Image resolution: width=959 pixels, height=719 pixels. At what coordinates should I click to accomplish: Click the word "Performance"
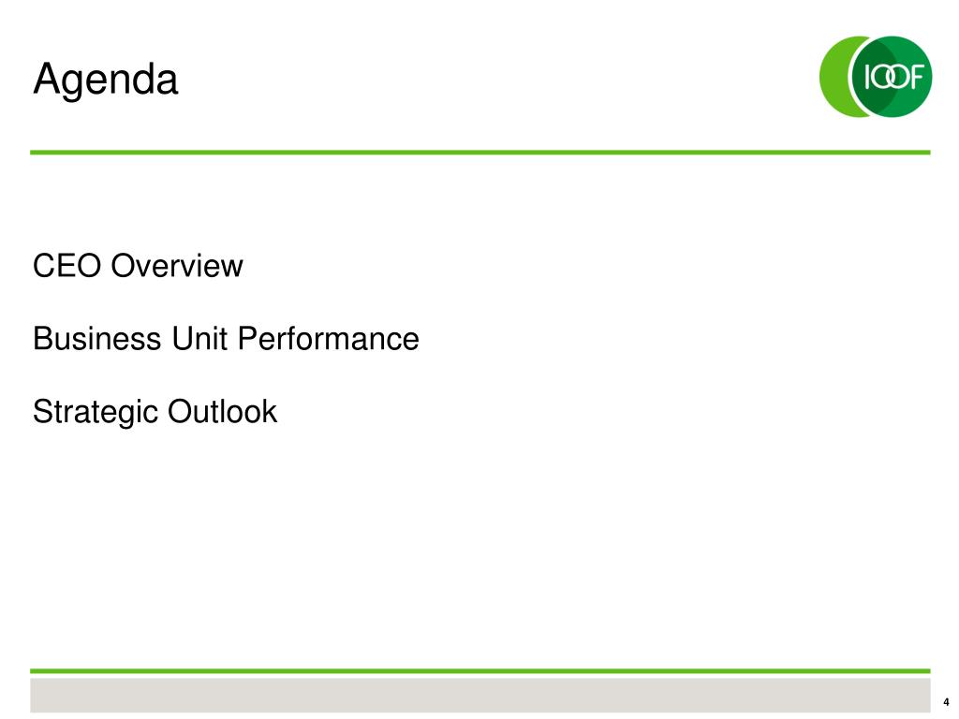(x=329, y=339)
